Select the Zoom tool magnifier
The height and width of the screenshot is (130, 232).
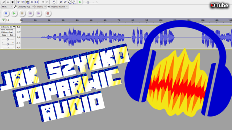click(4, 2)
